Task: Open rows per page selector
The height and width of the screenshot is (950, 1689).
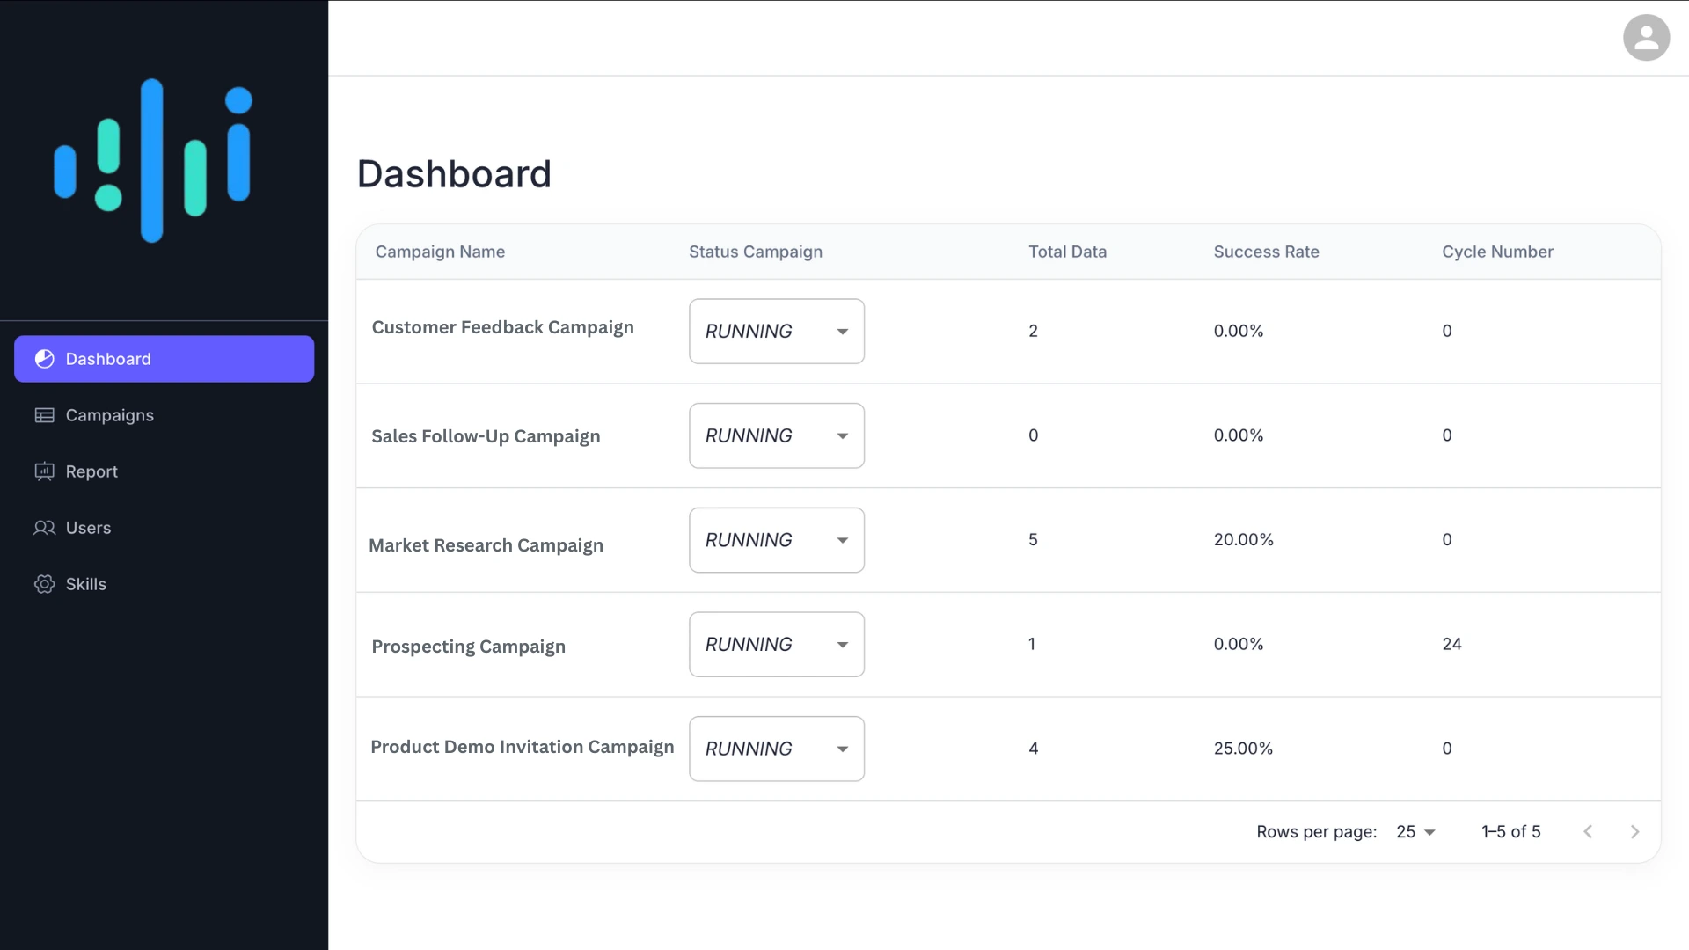Action: pos(1415,832)
